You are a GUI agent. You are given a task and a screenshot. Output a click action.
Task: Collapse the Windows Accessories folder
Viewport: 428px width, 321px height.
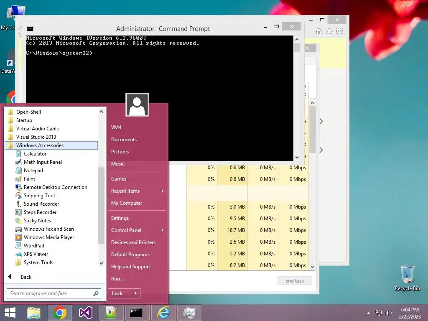[x=51, y=145]
